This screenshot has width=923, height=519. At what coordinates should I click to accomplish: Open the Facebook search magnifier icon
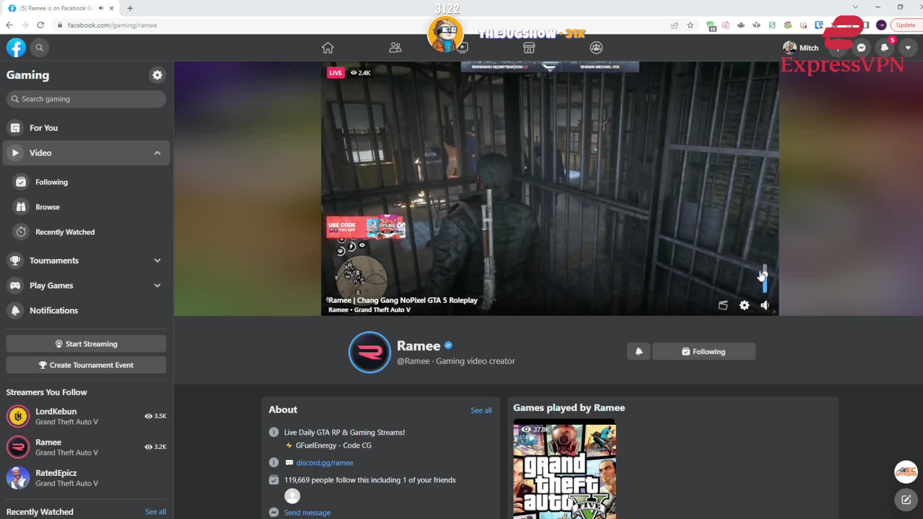coord(39,48)
